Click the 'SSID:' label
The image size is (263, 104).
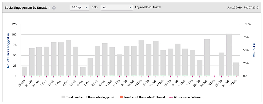click(x=95, y=7)
